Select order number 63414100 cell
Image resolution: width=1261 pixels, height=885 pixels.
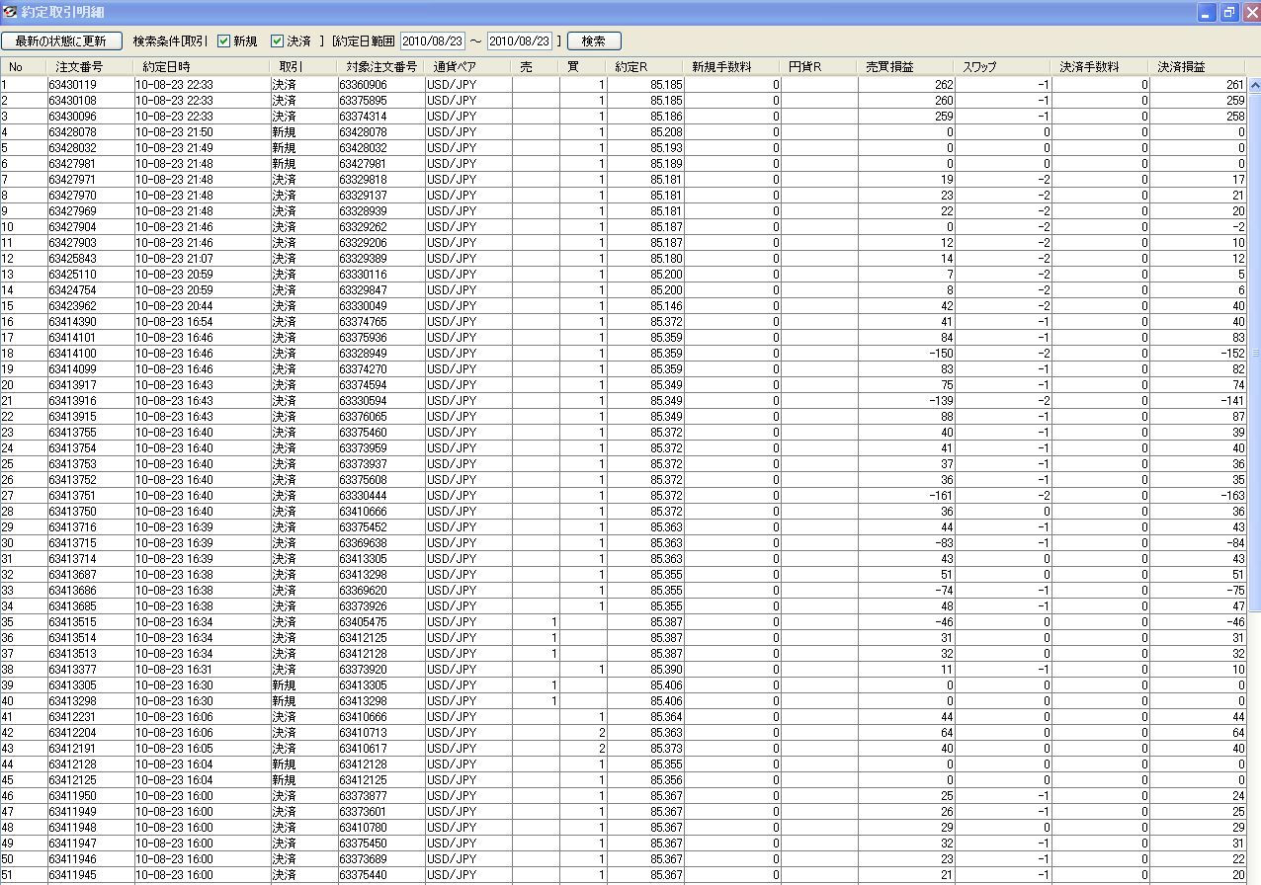coord(90,354)
